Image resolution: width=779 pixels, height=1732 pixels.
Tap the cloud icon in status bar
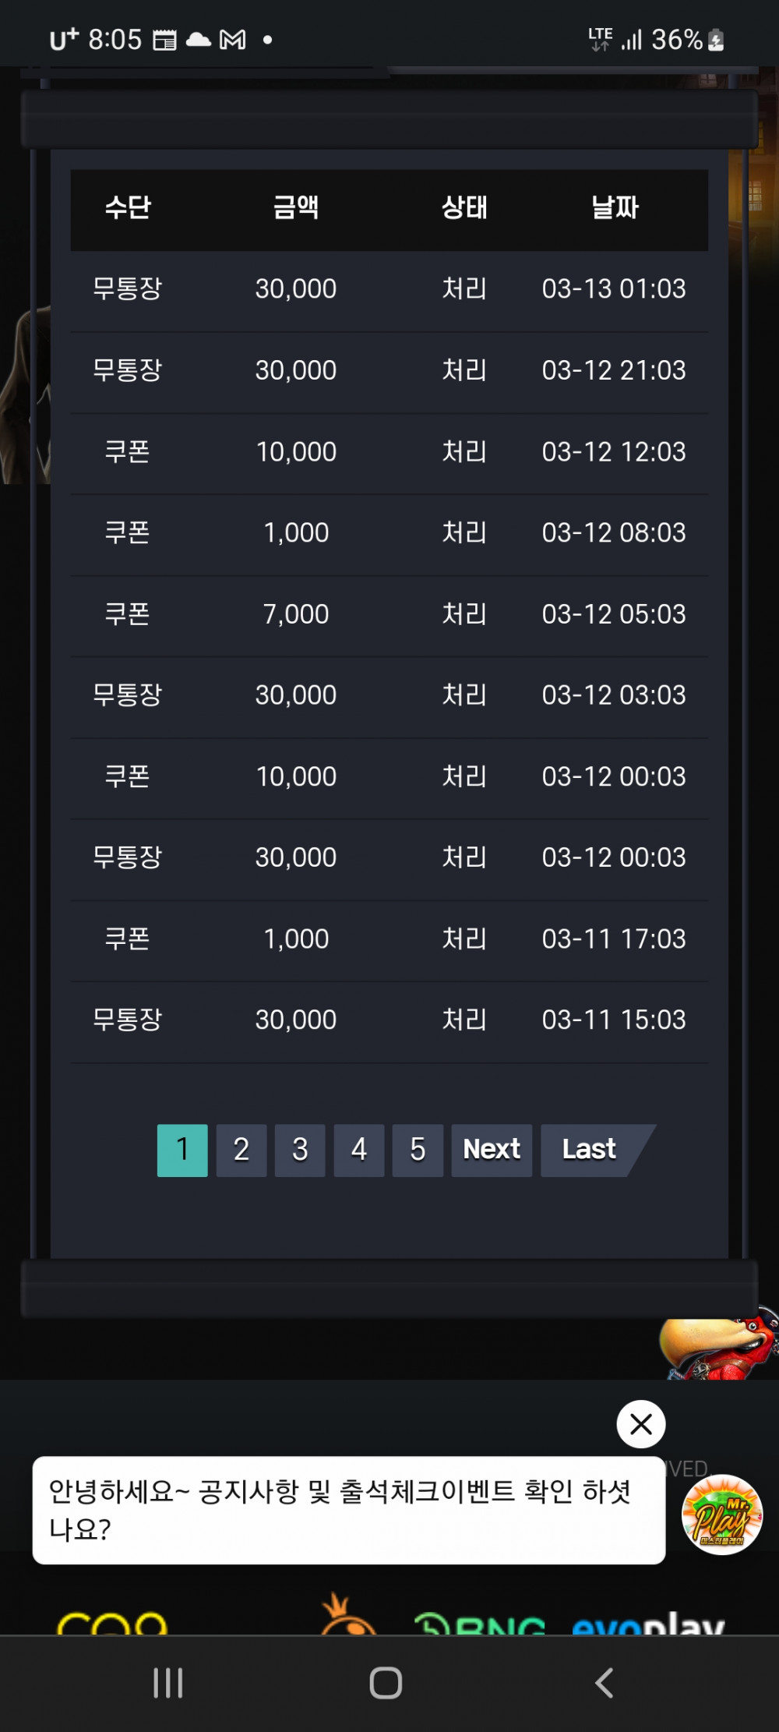click(x=198, y=40)
